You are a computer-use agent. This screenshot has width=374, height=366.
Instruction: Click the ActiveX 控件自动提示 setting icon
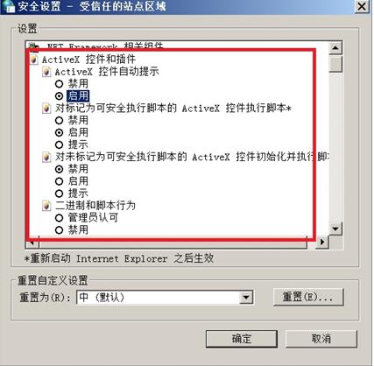(x=46, y=72)
